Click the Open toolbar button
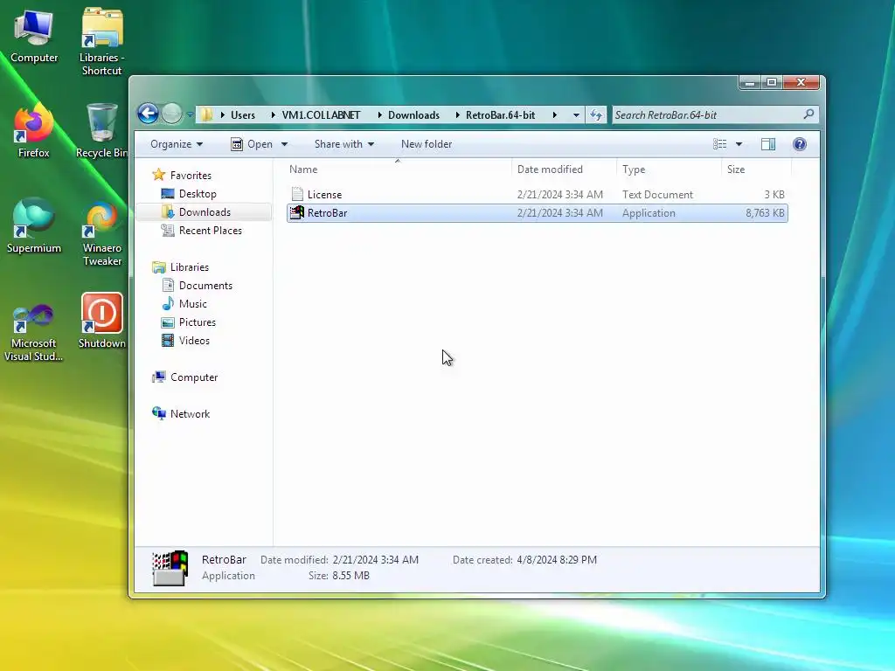 click(252, 144)
